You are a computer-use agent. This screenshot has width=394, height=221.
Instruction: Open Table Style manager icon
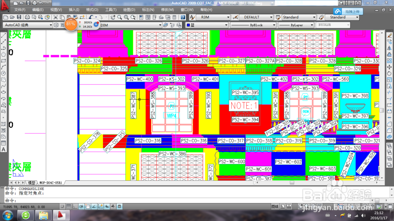[x=278, y=17]
